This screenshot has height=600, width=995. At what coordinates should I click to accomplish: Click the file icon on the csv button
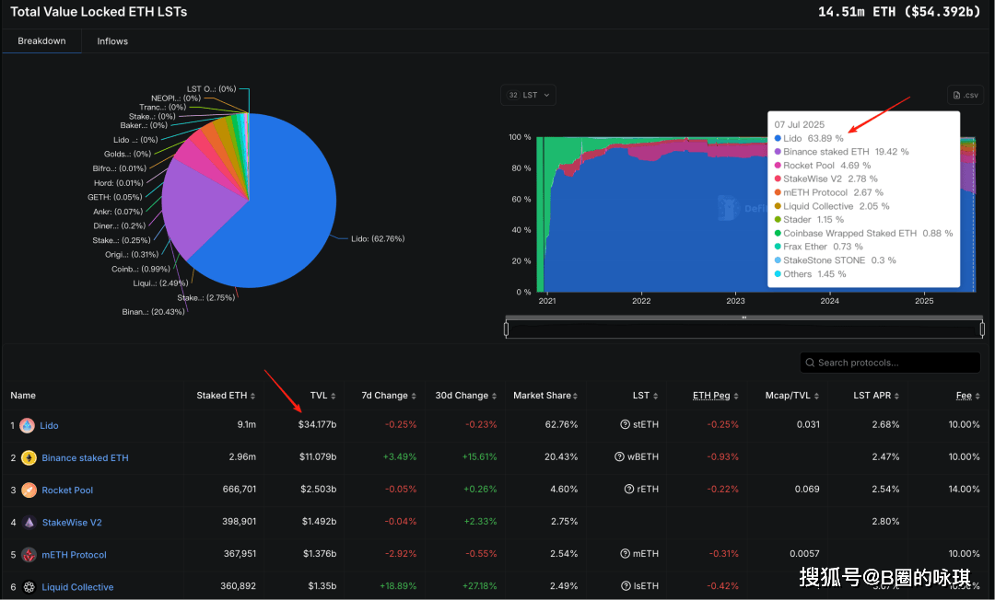(957, 95)
